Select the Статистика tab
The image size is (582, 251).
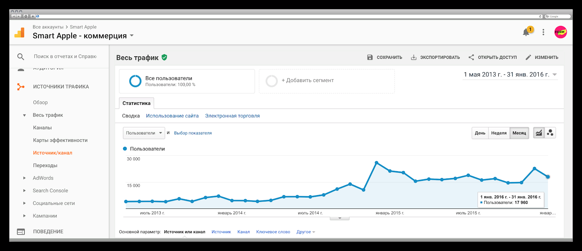[136, 103]
